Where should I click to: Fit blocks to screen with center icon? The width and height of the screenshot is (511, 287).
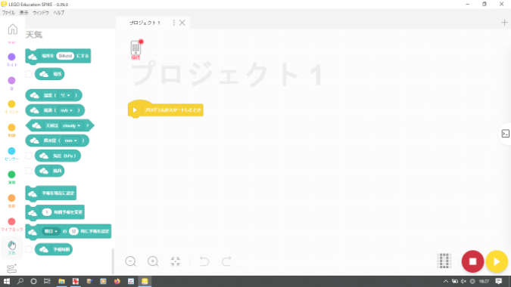[176, 261]
